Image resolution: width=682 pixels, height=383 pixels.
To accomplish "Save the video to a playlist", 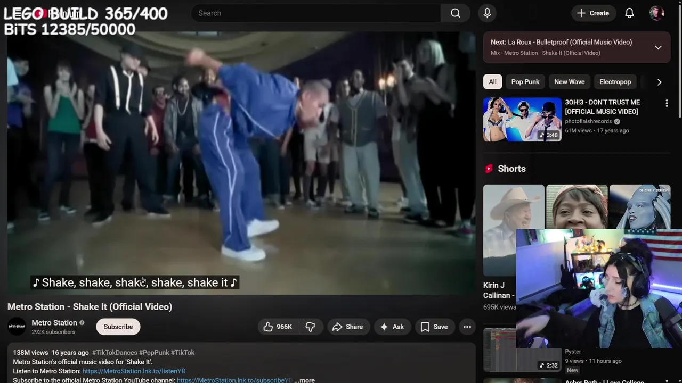I will pos(434,327).
